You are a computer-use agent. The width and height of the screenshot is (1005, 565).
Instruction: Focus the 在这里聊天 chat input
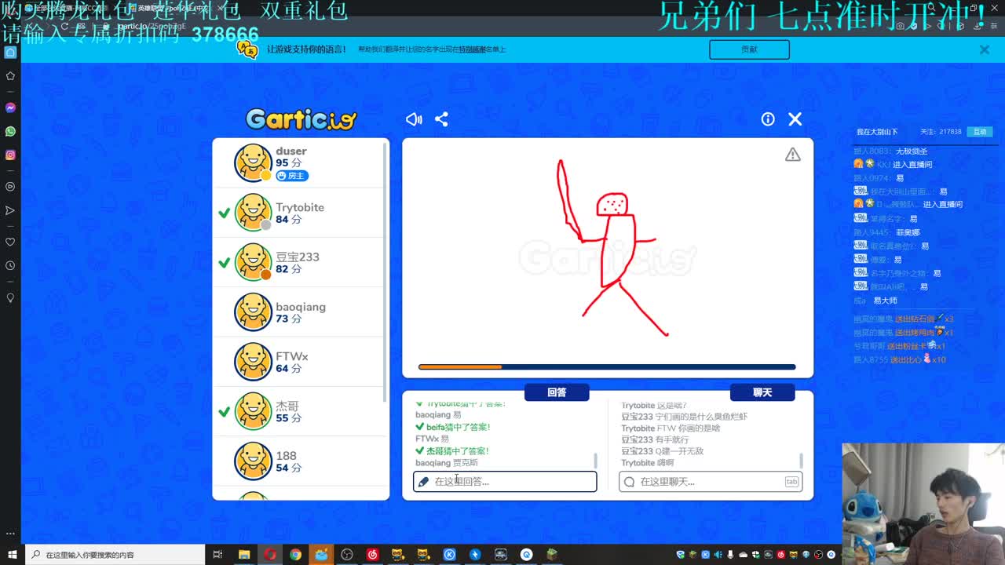711,482
